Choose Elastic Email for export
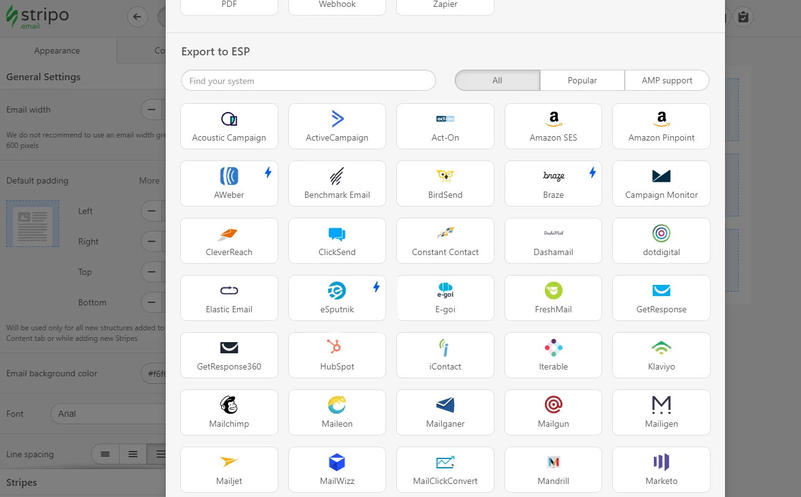801x497 pixels. point(229,298)
